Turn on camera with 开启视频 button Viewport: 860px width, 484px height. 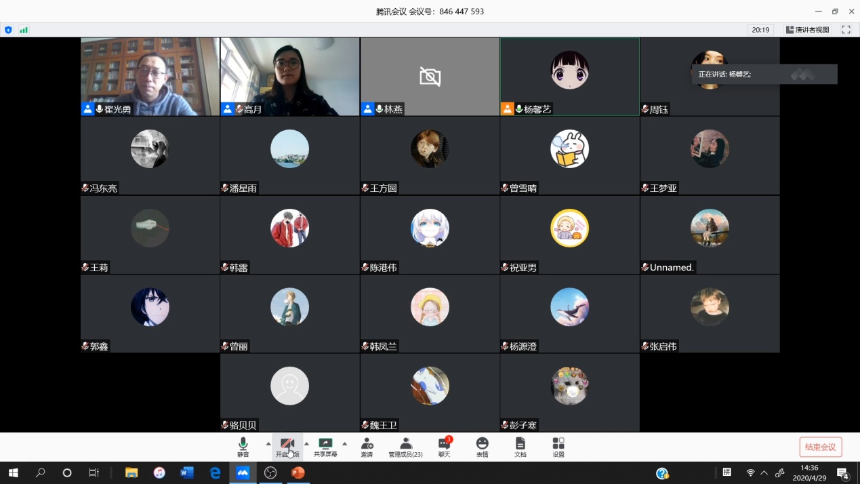click(287, 446)
